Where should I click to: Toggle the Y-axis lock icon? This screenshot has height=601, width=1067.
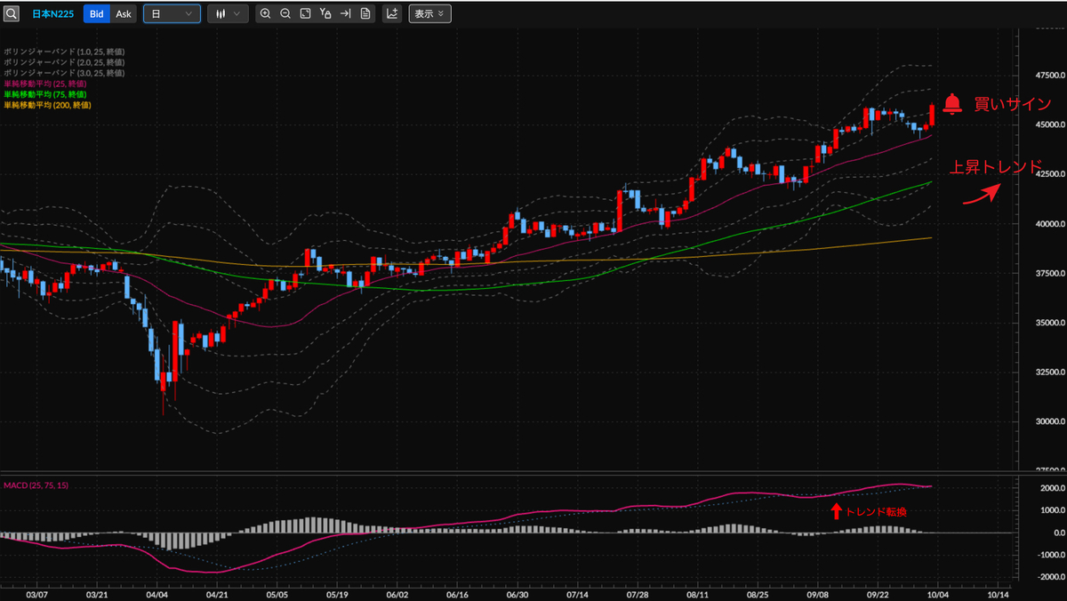[x=325, y=14]
